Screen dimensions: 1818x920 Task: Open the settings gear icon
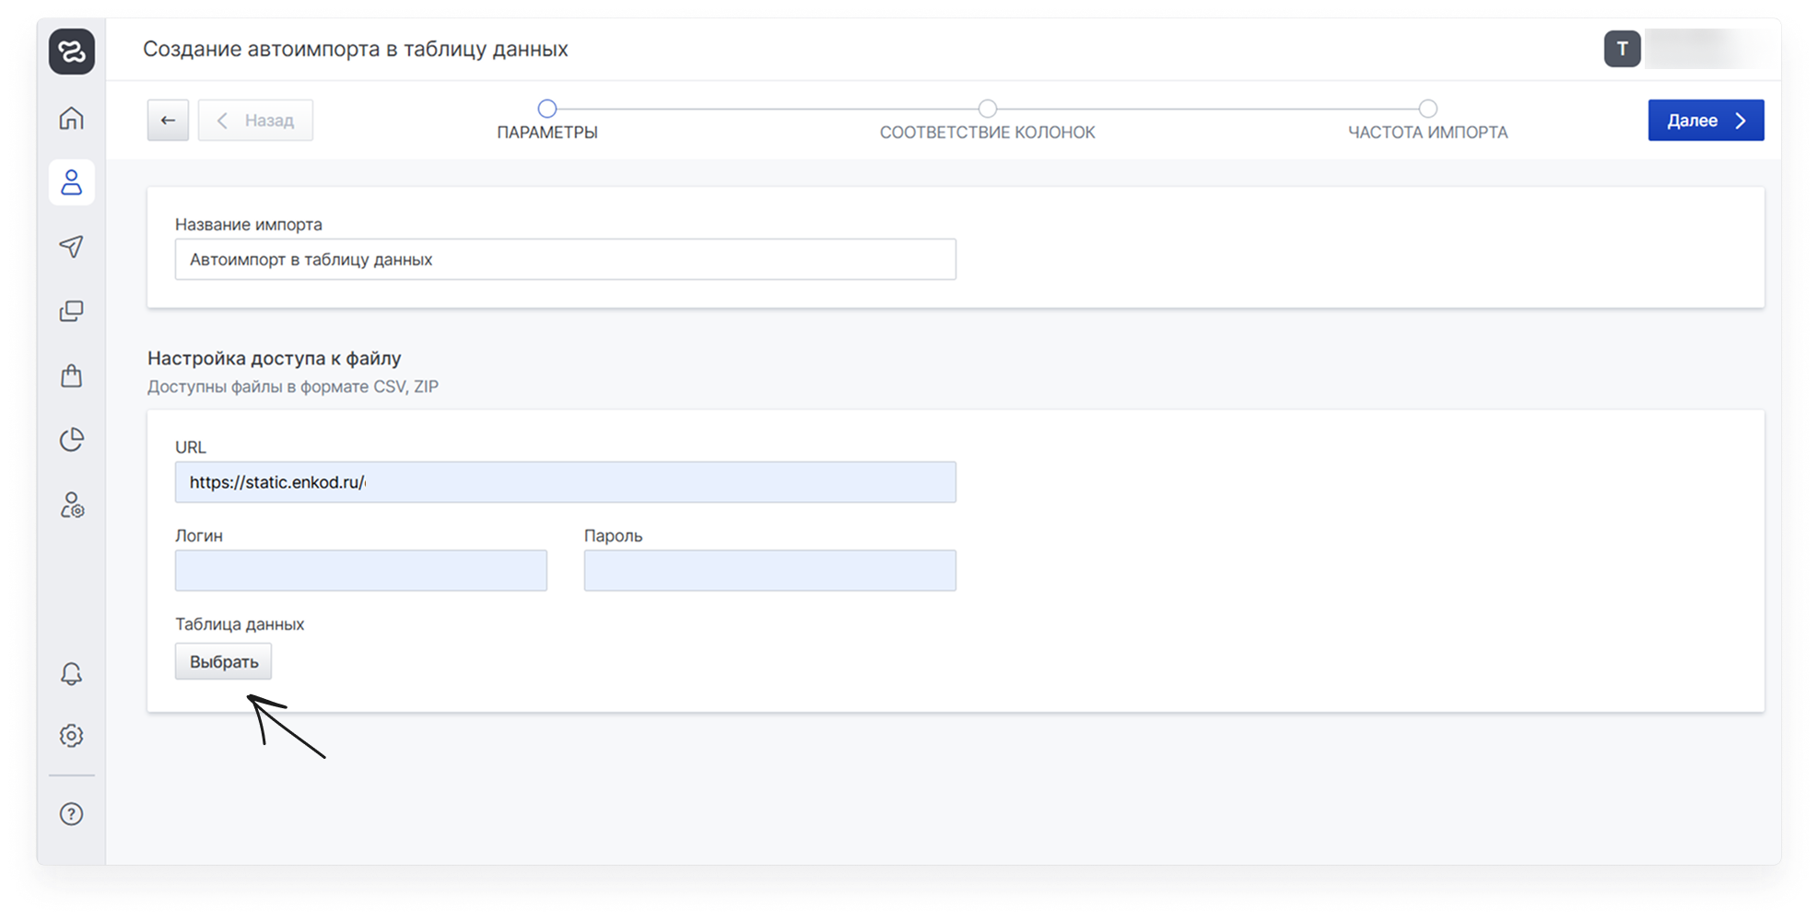(72, 736)
